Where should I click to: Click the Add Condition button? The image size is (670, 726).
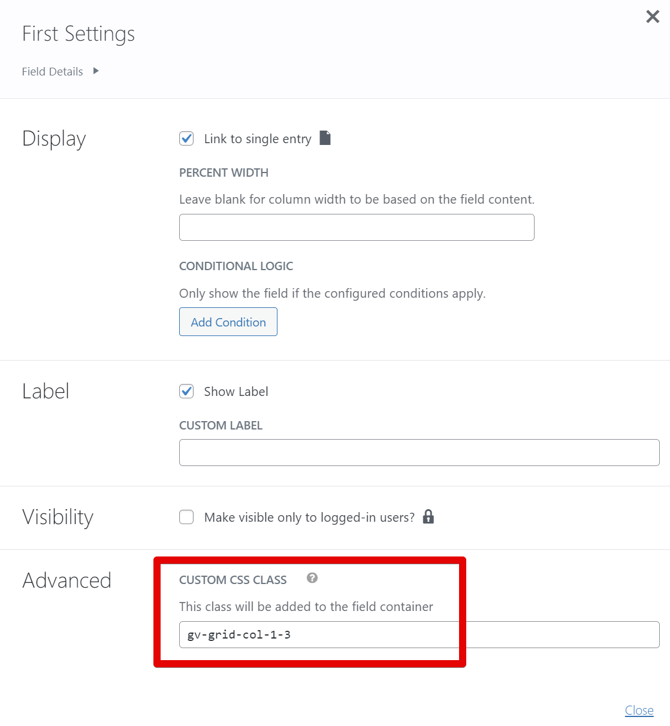[x=228, y=322]
